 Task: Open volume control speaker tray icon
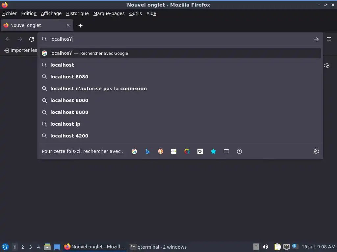point(266,247)
